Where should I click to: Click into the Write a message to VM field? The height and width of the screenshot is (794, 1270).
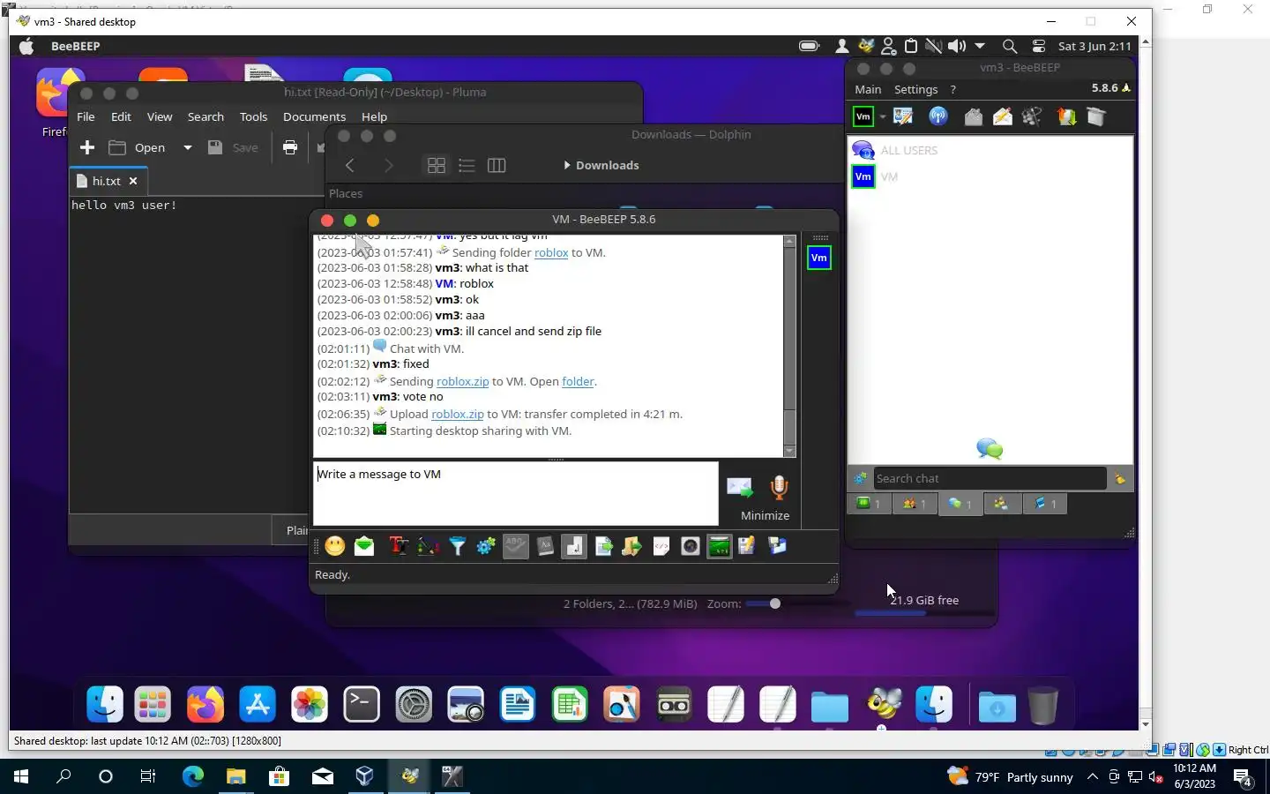[516, 492]
